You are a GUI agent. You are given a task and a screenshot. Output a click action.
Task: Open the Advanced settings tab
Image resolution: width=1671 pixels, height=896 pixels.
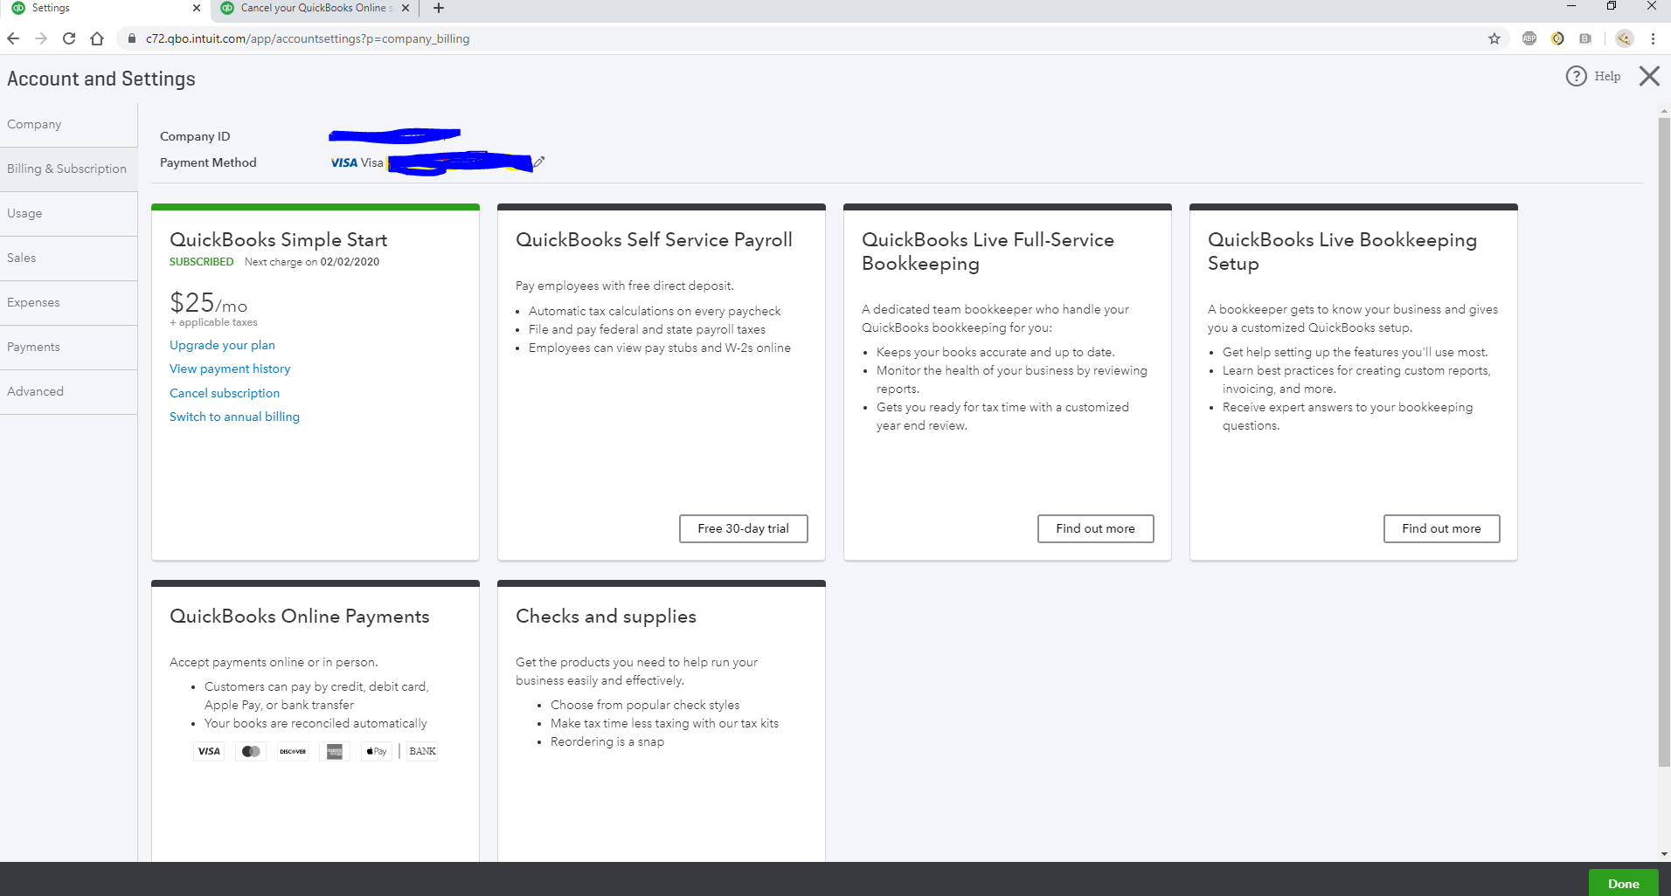(x=69, y=392)
